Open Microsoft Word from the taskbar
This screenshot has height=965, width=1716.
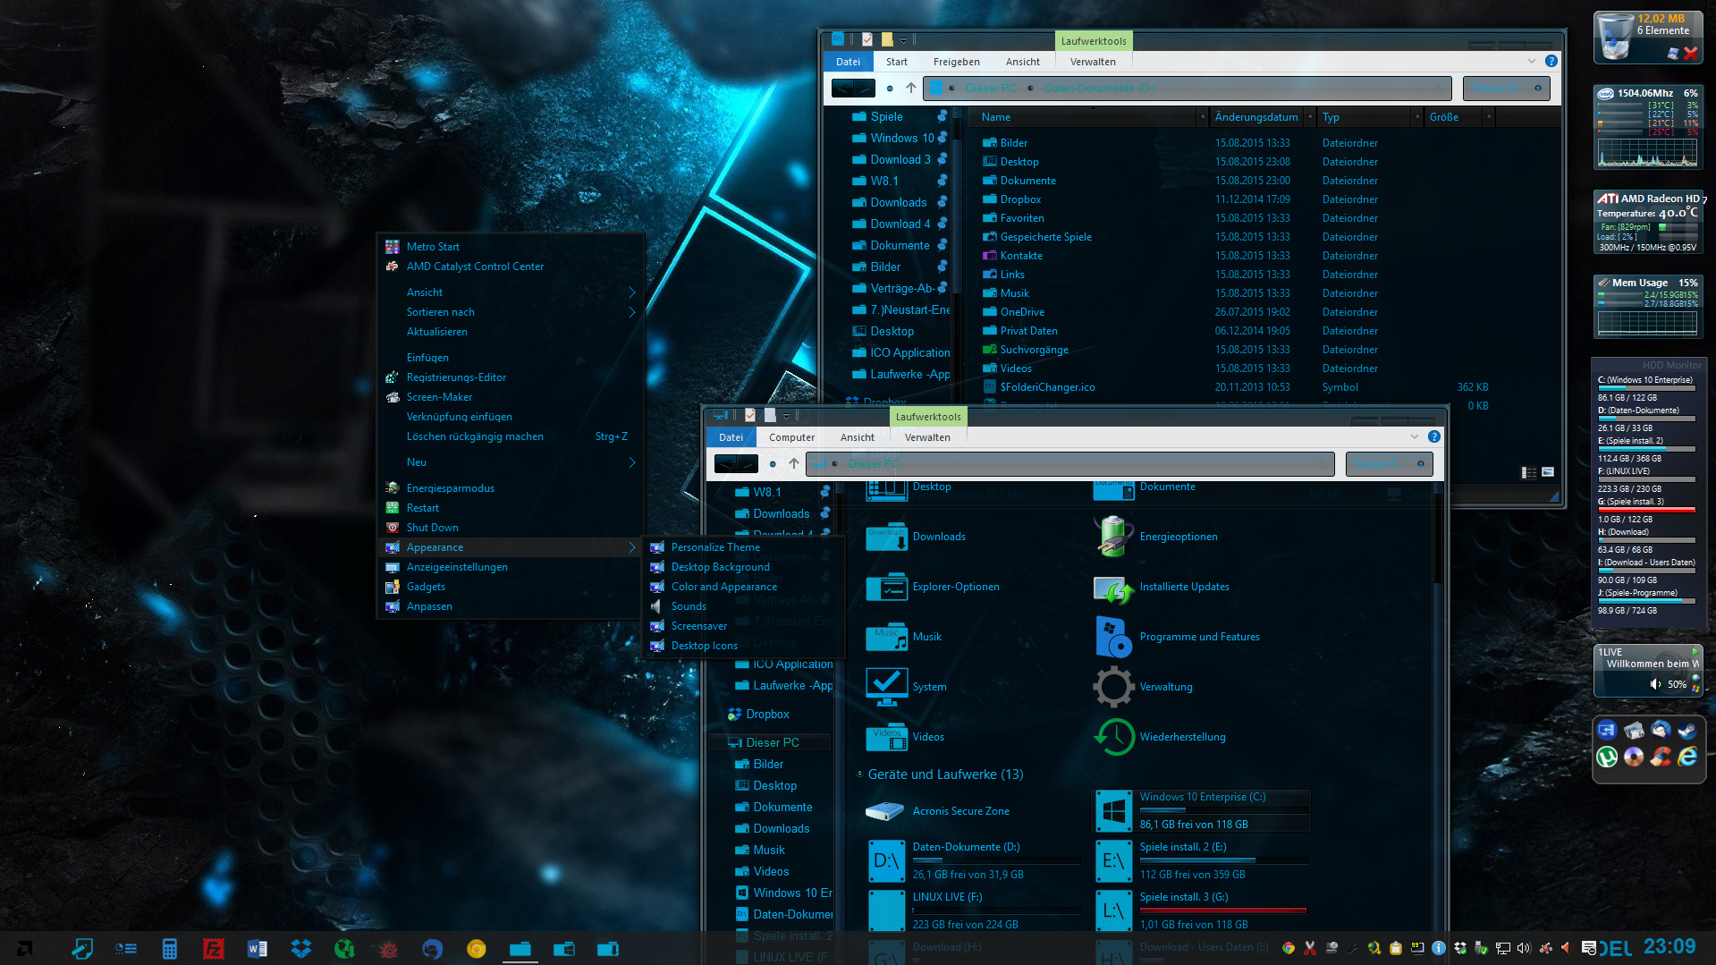point(257,949)
